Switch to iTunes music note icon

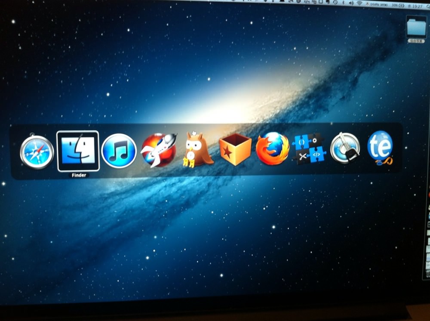119,151
